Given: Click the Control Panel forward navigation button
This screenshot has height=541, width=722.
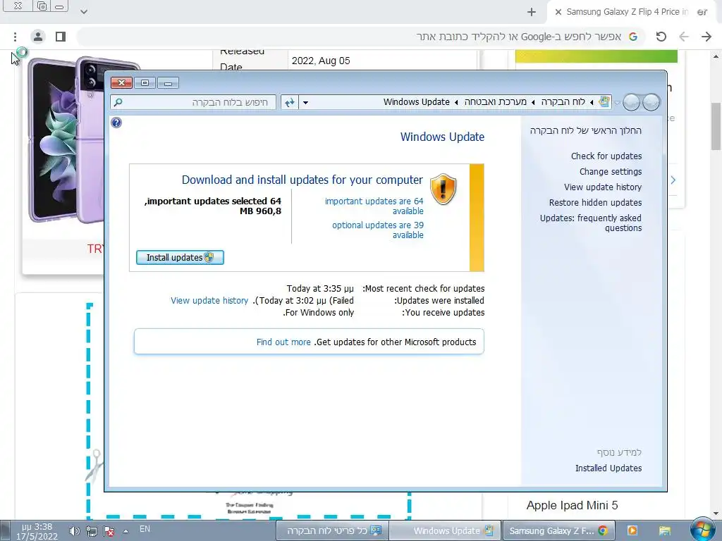Looking at the screenshot, I should pos(631,102).
